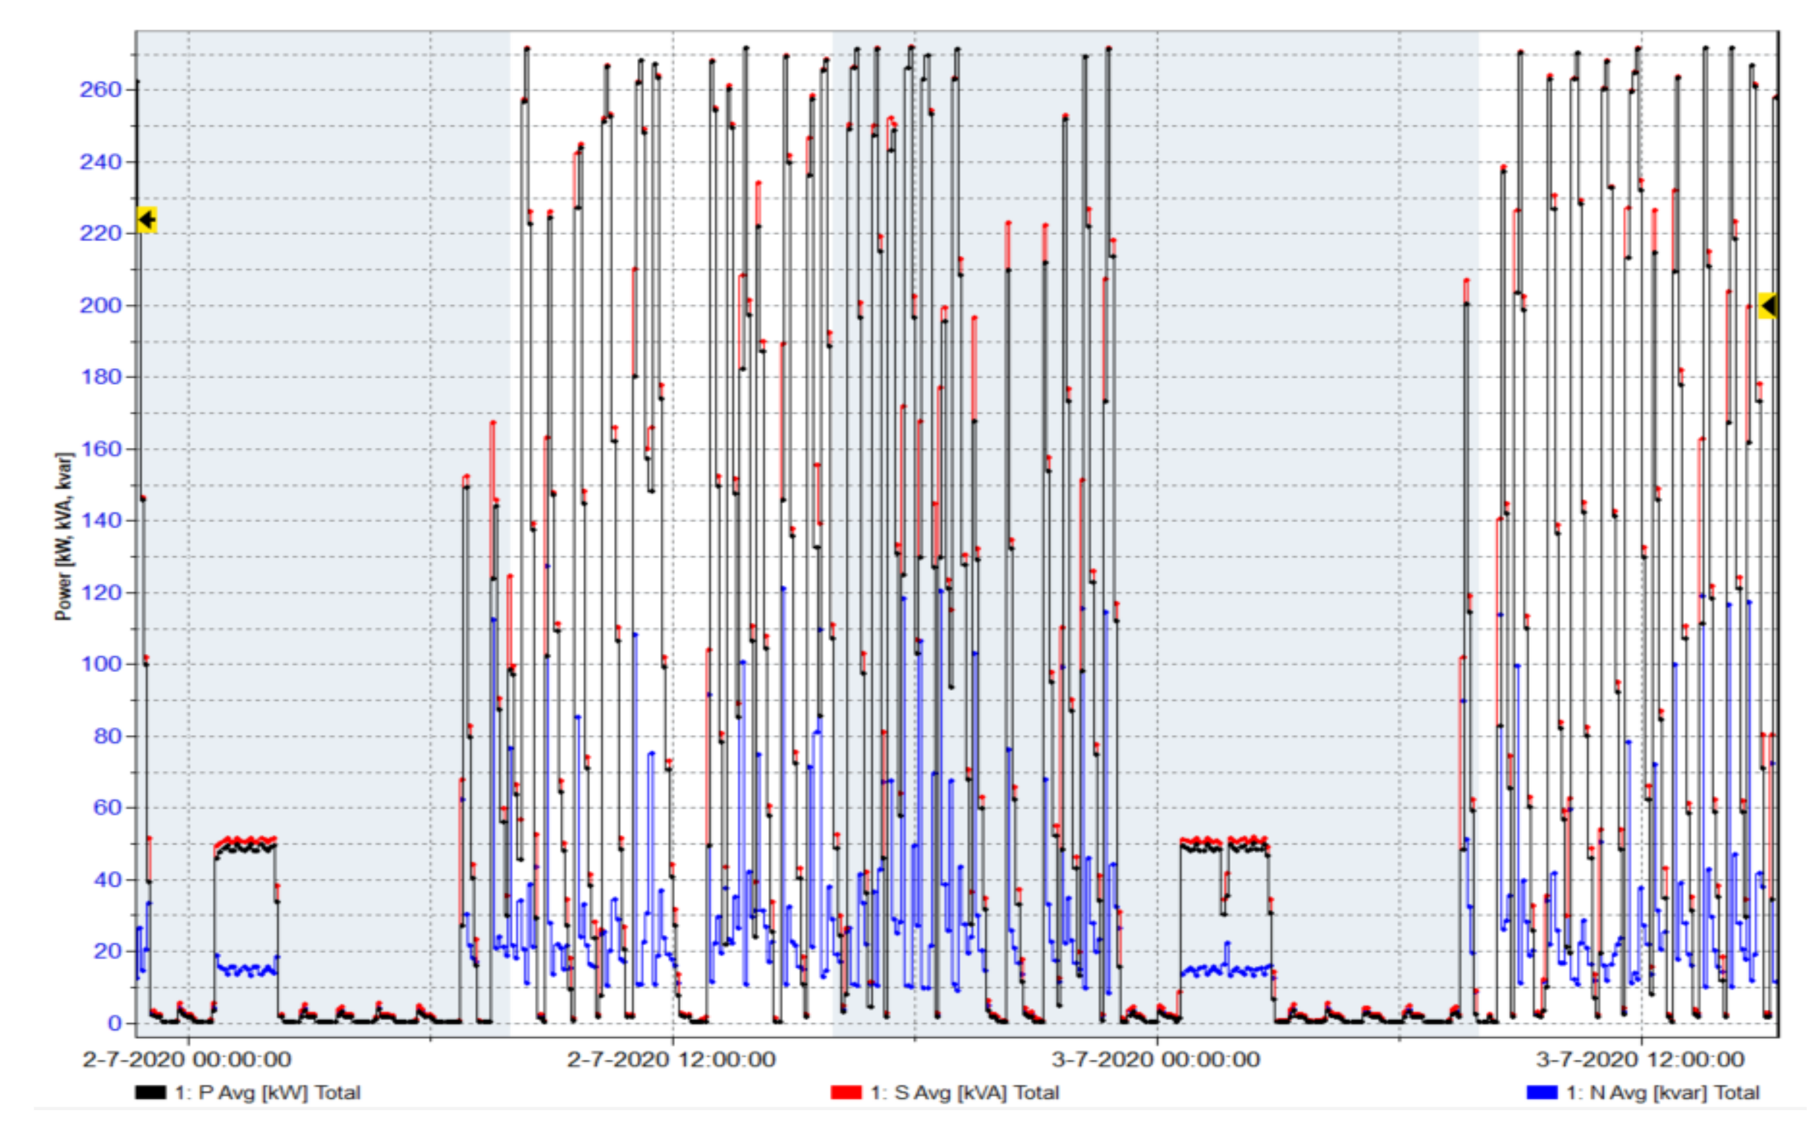Image resolution: width=1811 pixels, height=1138 pixels.
Task: Click the 40 value on Y axis
Action: pos(107,879)
